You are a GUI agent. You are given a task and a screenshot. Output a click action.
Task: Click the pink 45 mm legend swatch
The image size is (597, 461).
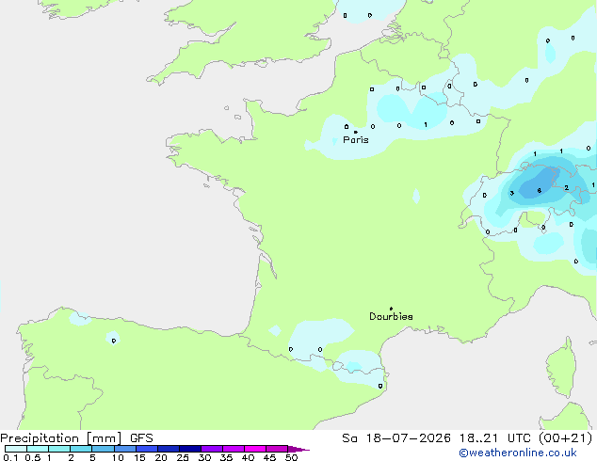pyautogui.click(x=277, y=449)
